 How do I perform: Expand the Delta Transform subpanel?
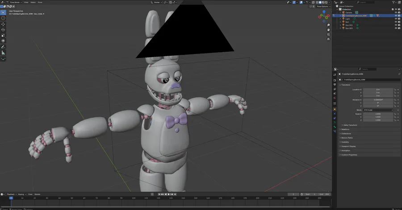pyautogui.click(x=349, y=125)
